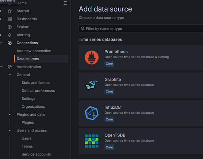Select the Prometheus data source
203x159 pixels.
point(141,58)
